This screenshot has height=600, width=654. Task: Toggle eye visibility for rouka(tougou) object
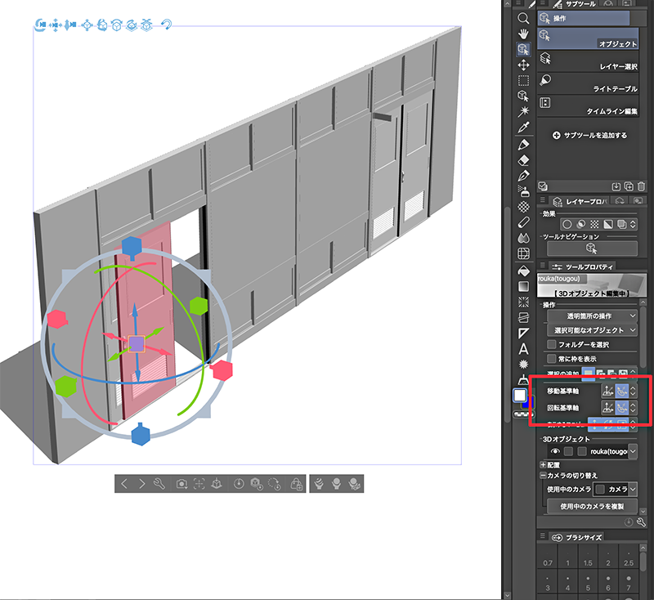pyautogui.click(x=555, y=450)
